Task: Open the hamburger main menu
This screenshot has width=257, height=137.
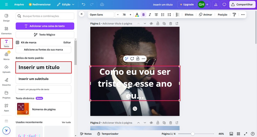Action: 6,4
